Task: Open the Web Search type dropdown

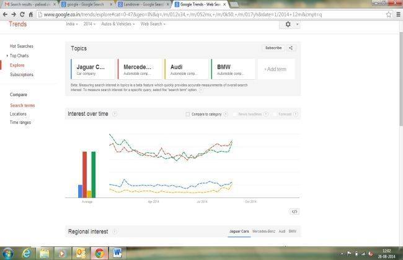Action: click(153, 24)
